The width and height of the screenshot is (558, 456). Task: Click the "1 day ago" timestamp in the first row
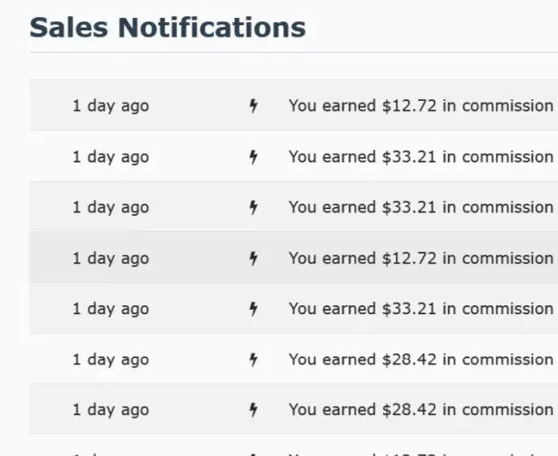[x=111, y=106]
